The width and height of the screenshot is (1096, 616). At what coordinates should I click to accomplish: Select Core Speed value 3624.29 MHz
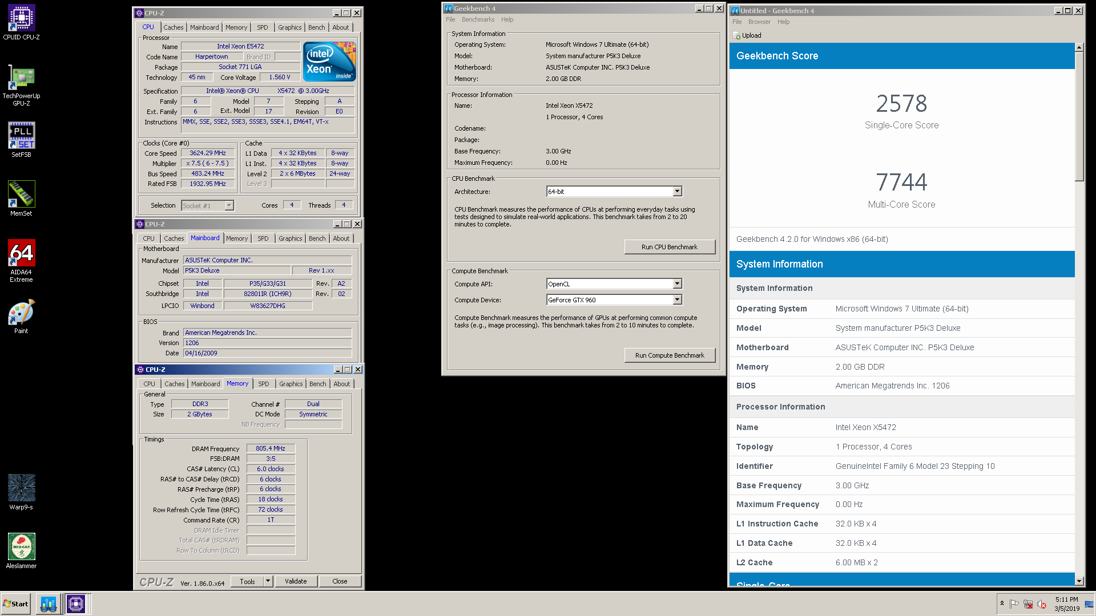[x=208, y=153]
